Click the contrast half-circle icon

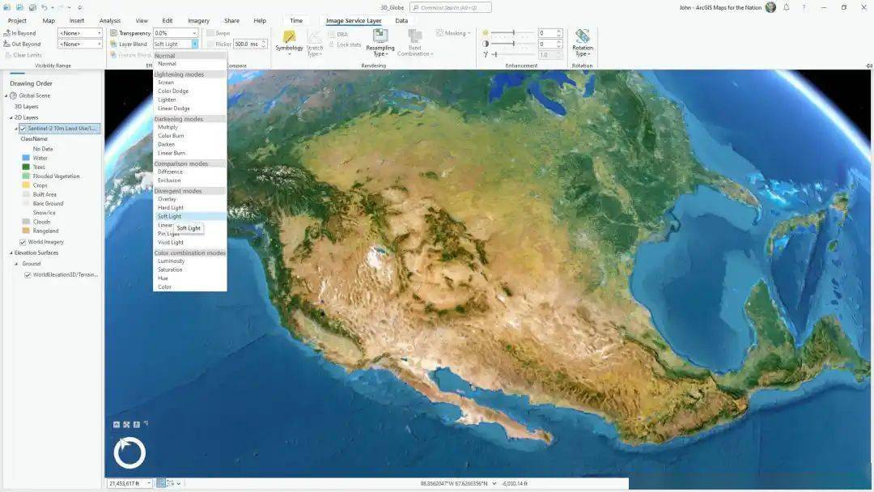point(486,44)
